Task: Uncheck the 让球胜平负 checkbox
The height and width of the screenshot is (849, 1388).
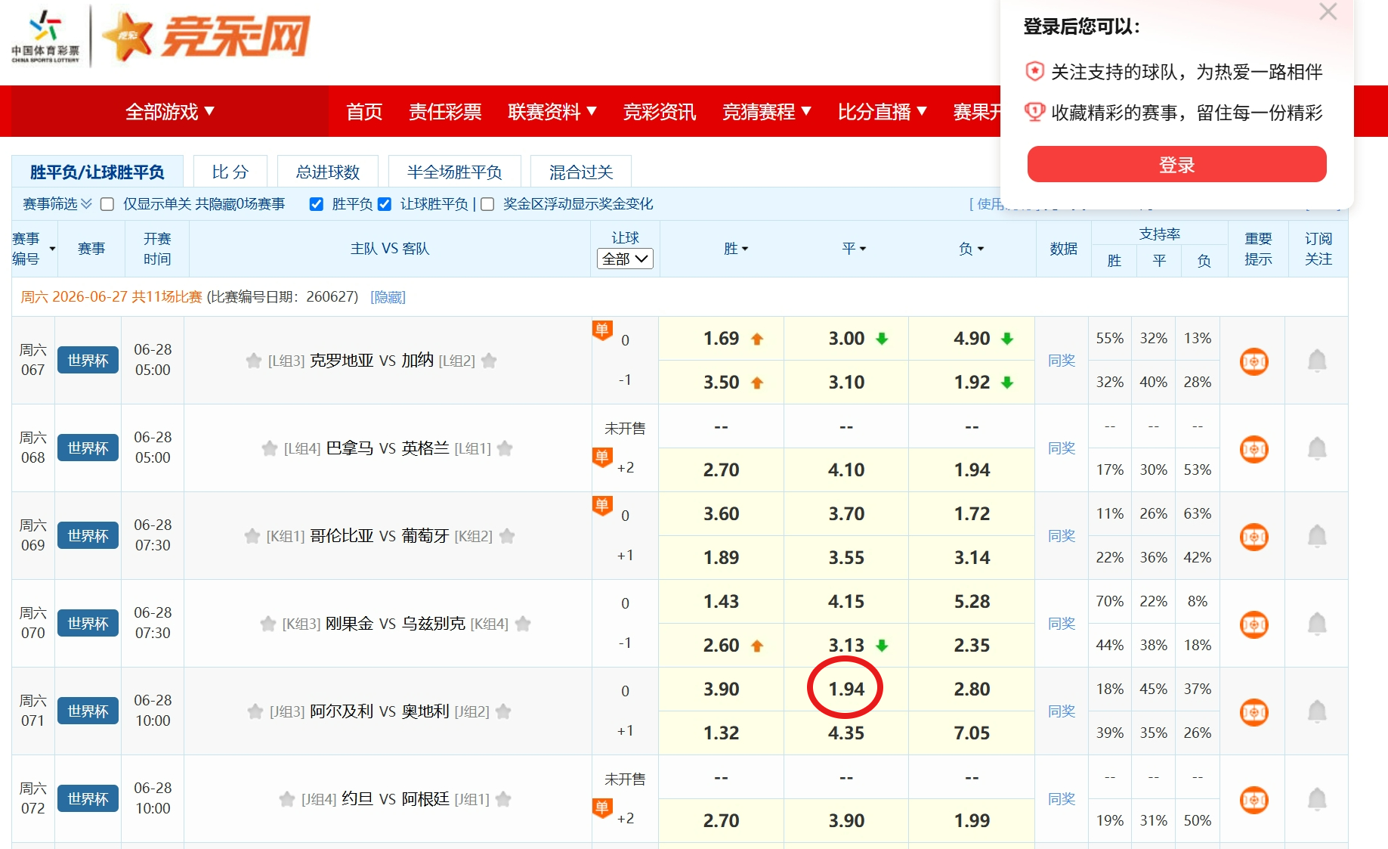Action: (385, 204)
